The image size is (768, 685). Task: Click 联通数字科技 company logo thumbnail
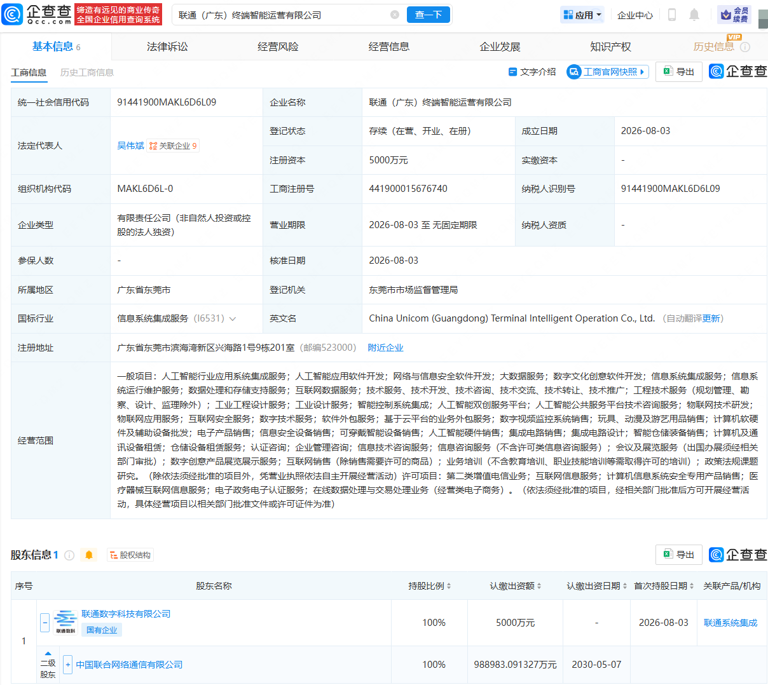pyautogui.click(x=65, y=623)
